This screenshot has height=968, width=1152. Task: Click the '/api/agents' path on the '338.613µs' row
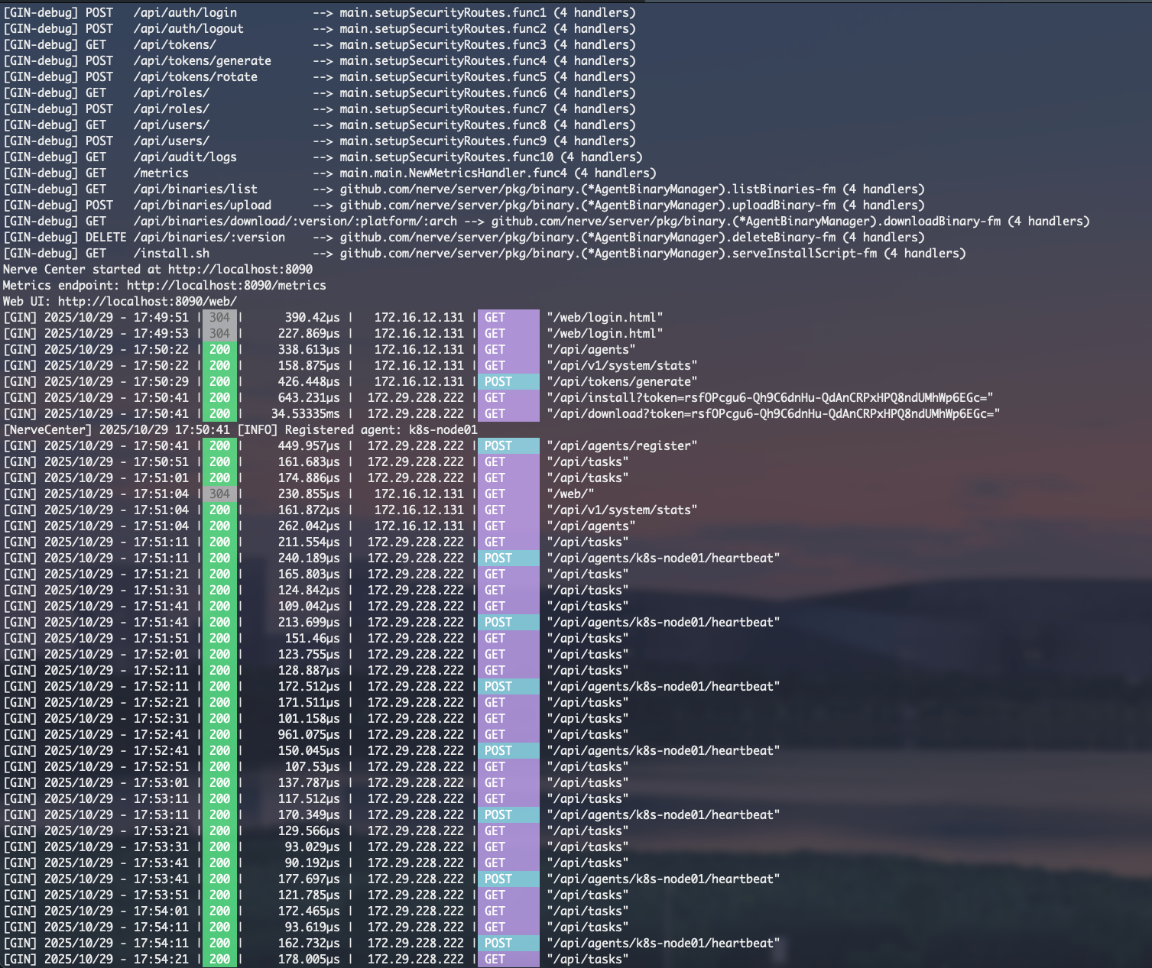591,349
